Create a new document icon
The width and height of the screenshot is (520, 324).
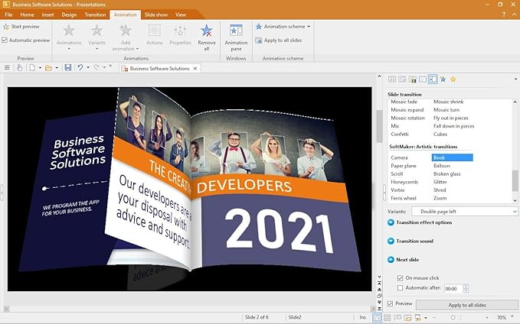point(32,68)
